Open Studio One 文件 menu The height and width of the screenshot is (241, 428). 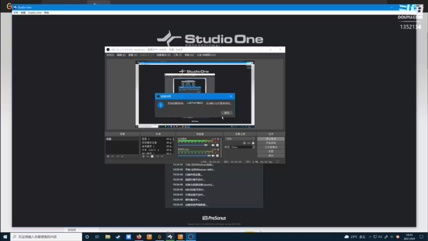tap(16, 12)
